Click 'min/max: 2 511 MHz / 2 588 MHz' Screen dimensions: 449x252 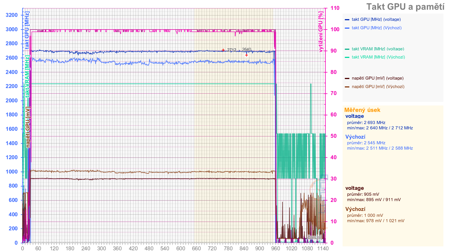point(380,148)
